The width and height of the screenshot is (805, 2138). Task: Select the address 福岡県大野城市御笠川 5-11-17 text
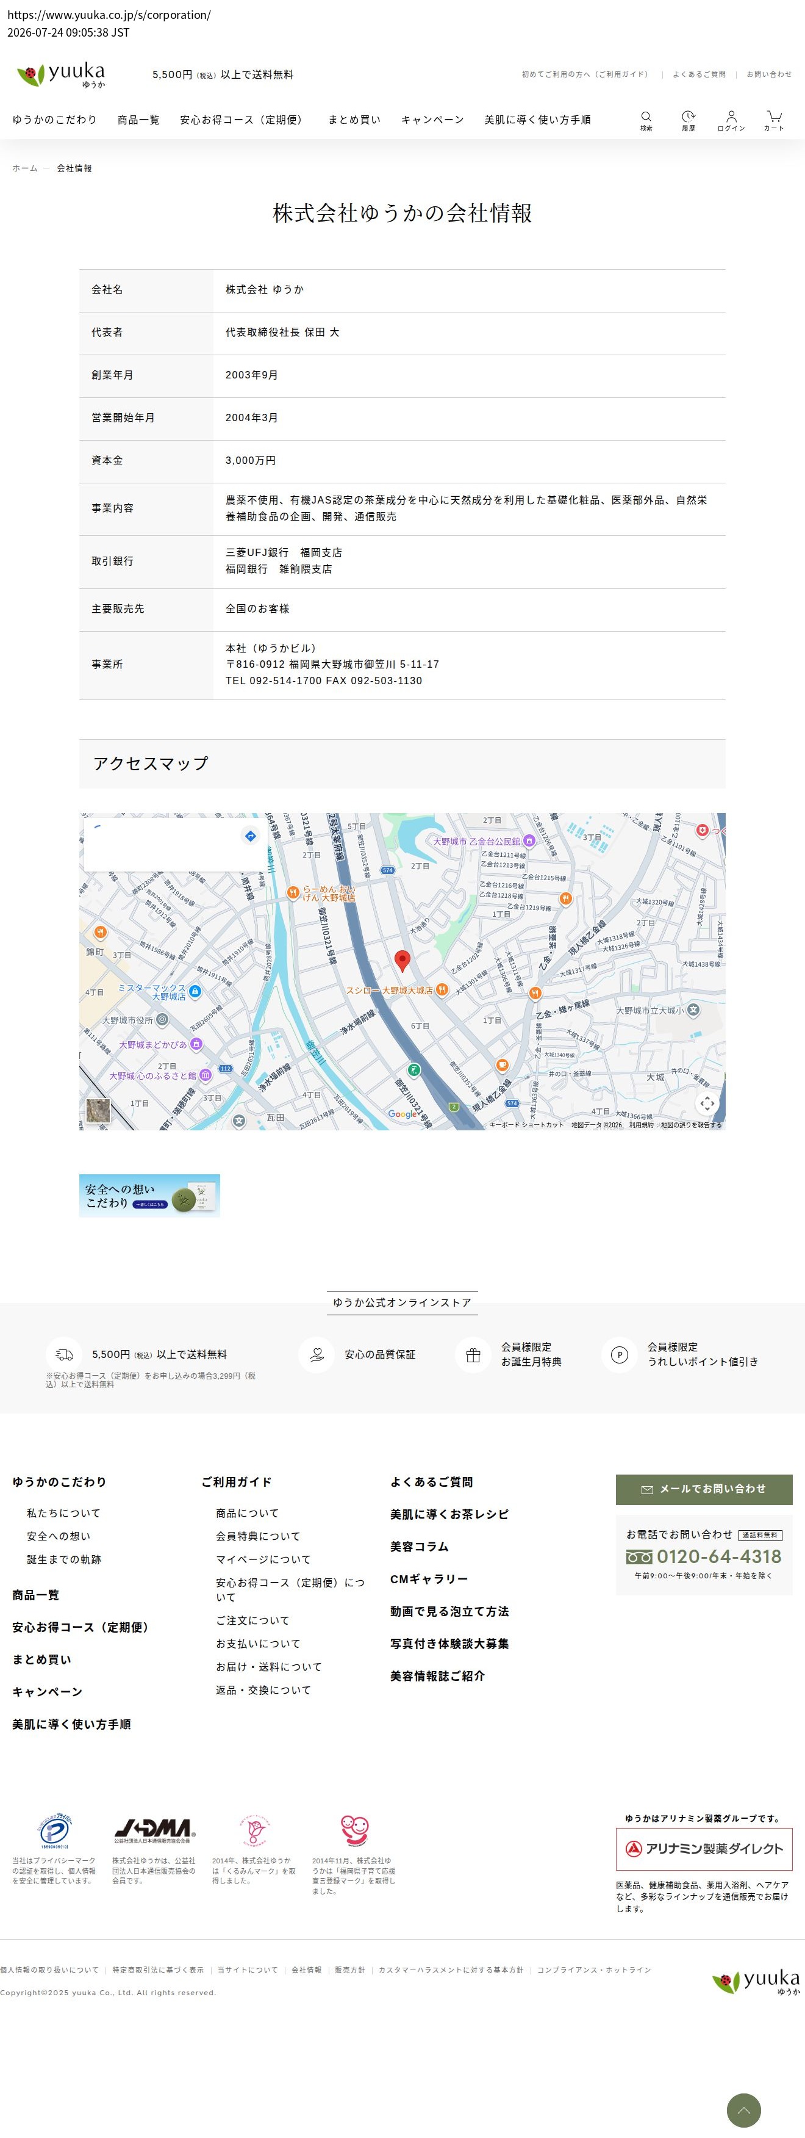pos(364,664)
